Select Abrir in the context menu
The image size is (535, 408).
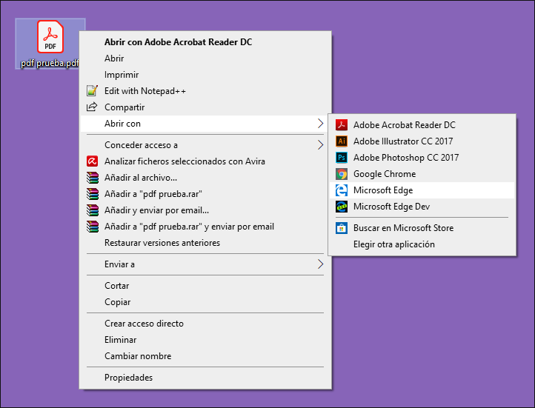click(x=205, y=58)
